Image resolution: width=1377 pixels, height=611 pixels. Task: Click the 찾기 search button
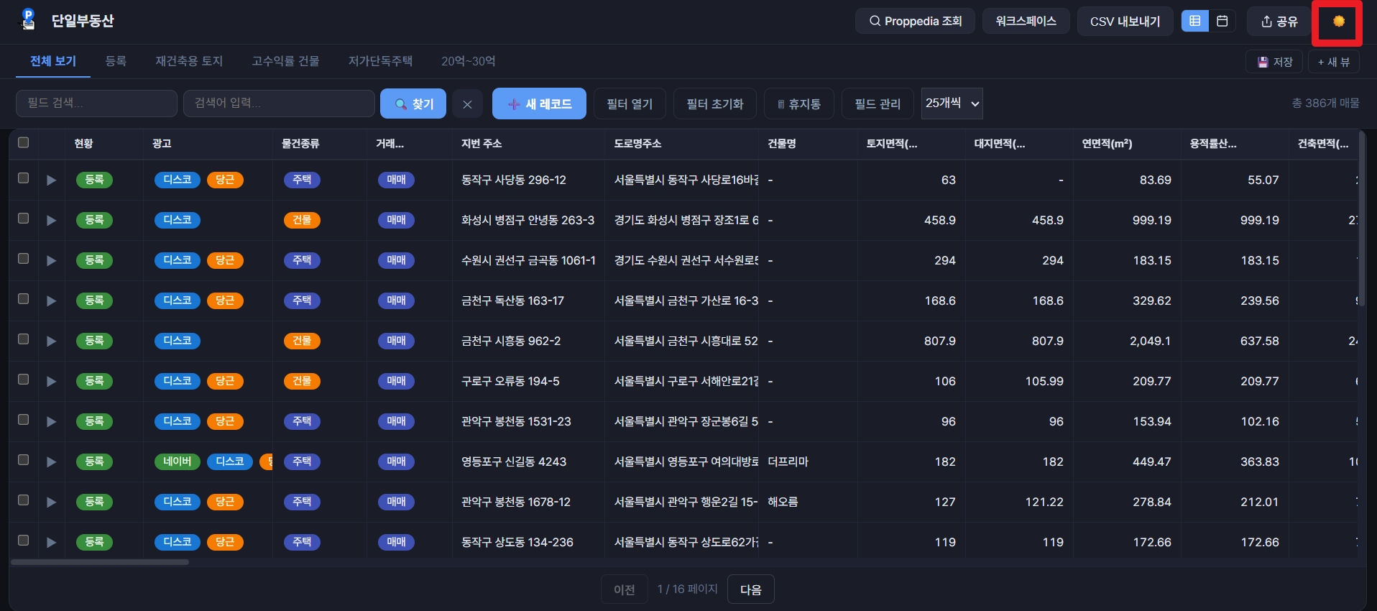[413, 104]
